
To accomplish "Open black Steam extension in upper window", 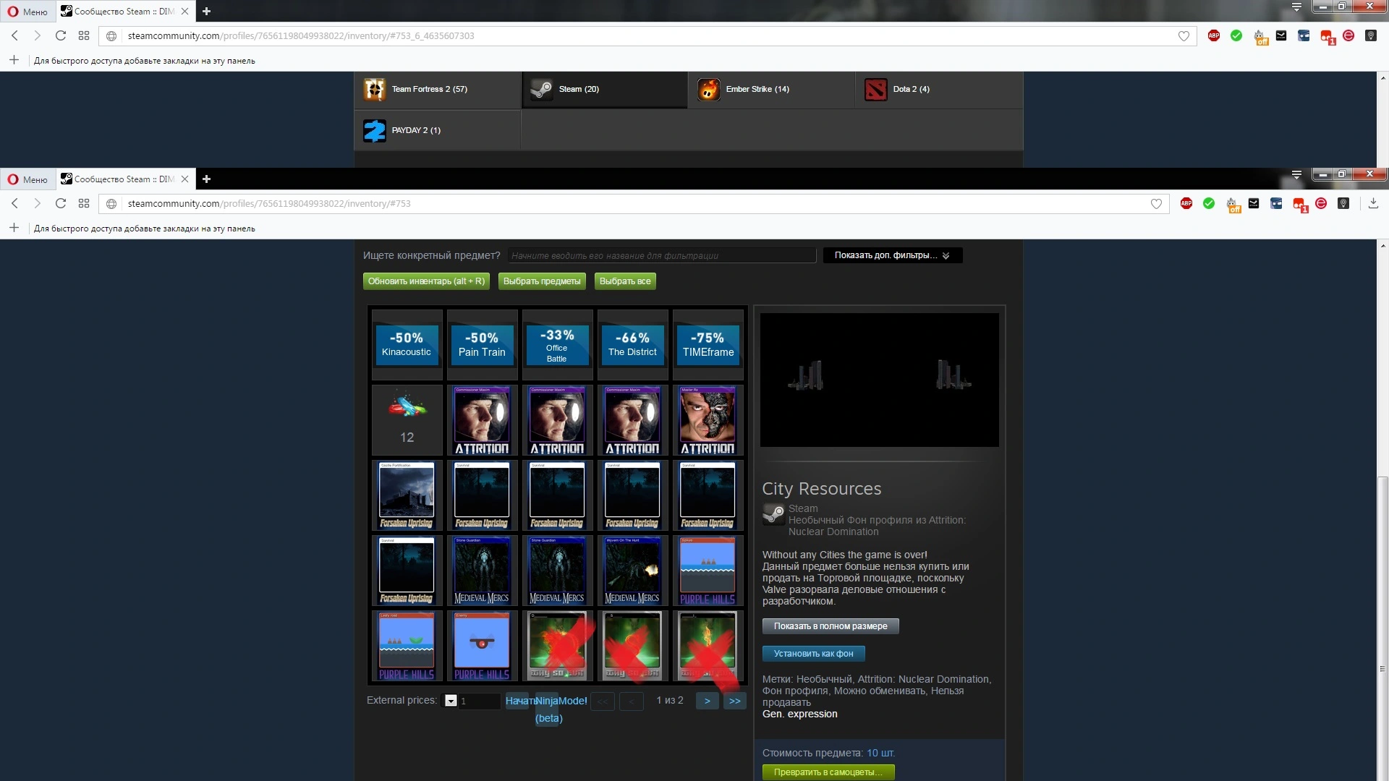I will pos(1281,35).
